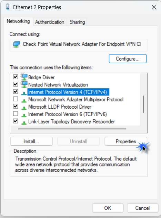
Task: Switch to the Authentication tab
Action: [x=50, y=22]
